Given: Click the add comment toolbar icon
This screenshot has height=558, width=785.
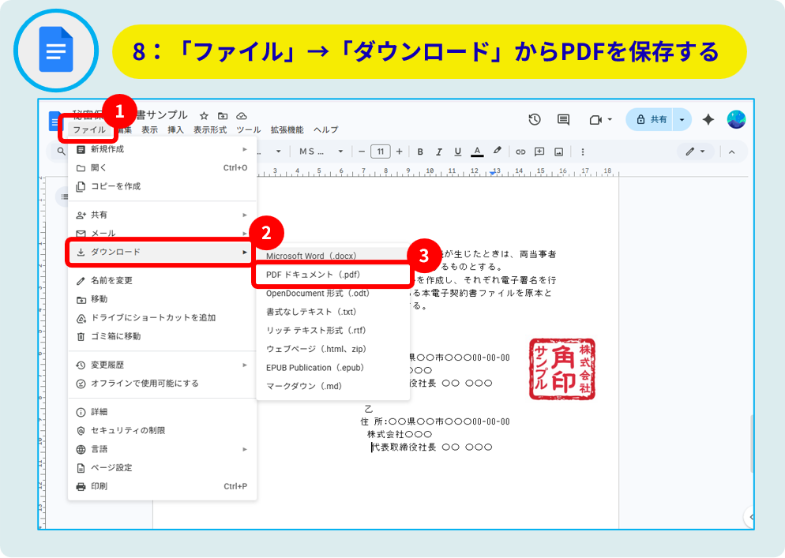Looking at the screenshot, I should click(x=539, y=152).
